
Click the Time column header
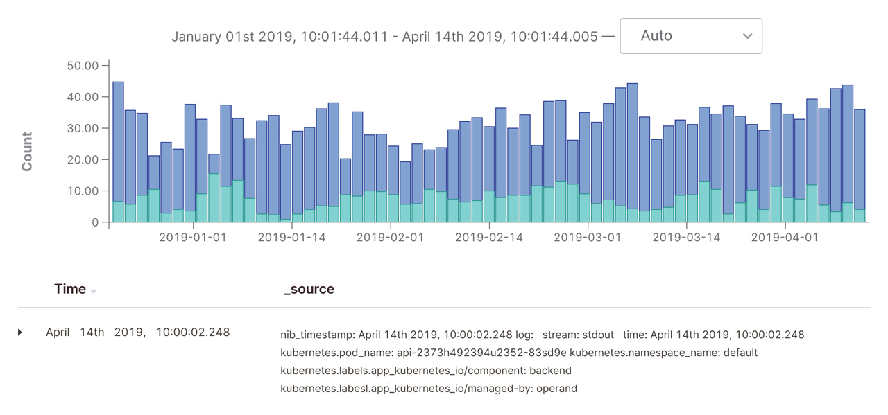(x=70, y=290)
